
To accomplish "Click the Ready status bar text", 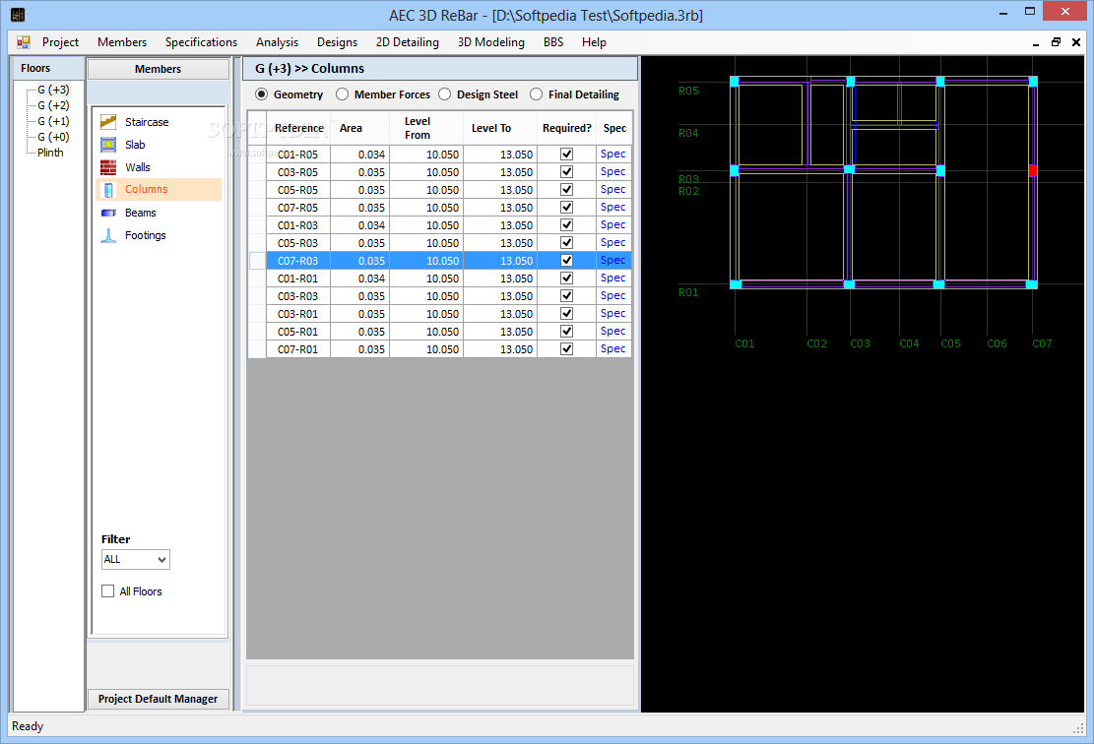I will pyautogui.click(x=28, y=726).
